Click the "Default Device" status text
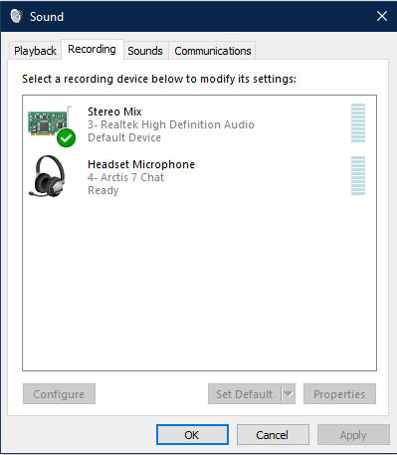The image size is (397, 455). click(x=124, y=137)
